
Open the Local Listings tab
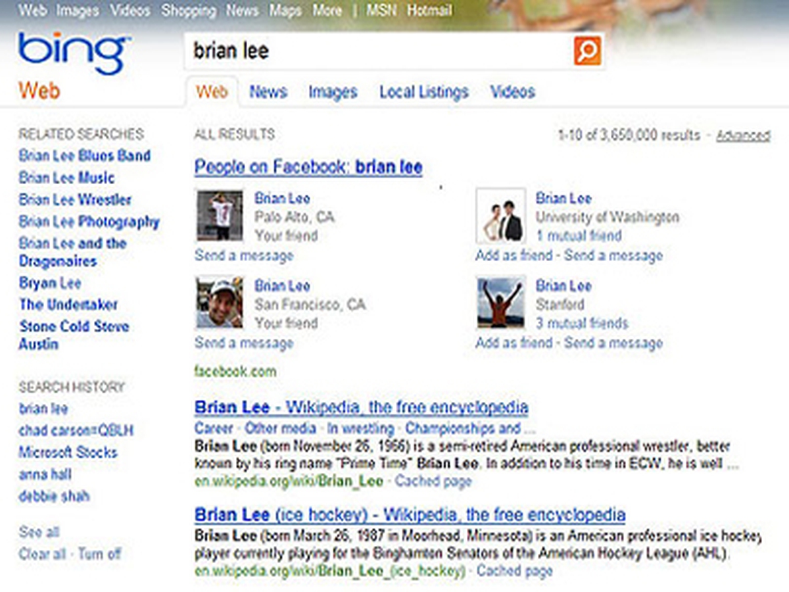click(423, 92)
